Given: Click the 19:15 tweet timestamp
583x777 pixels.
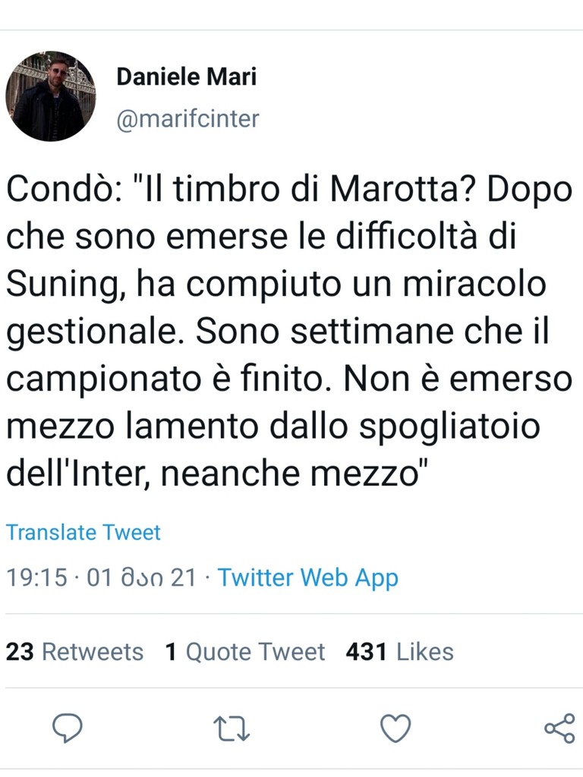Looking at the screenshot, I should [36, 577].
